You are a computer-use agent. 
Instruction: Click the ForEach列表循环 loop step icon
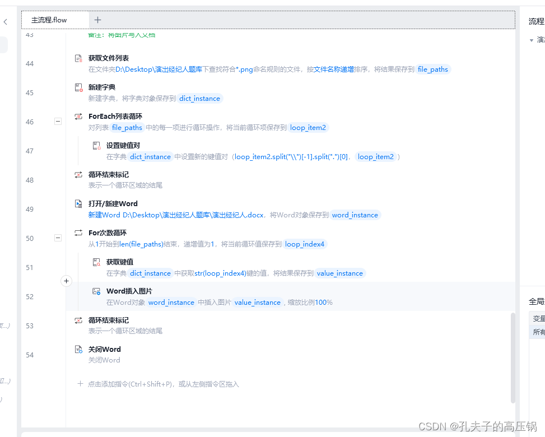point(79,116)
